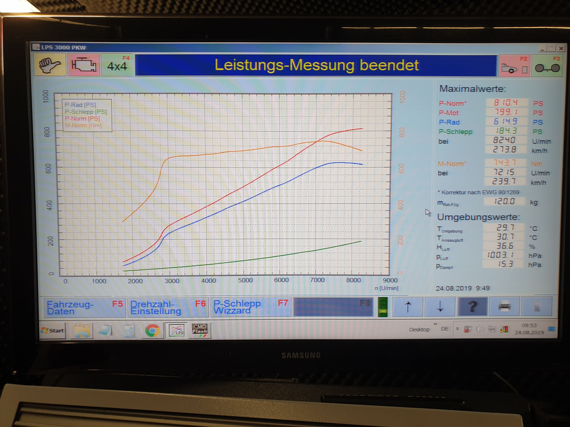The width and height of the screenshot is (570, 427).
Task: Click the mRot-Fzg 120.0 kg field
Action: (x=504, y=201)
